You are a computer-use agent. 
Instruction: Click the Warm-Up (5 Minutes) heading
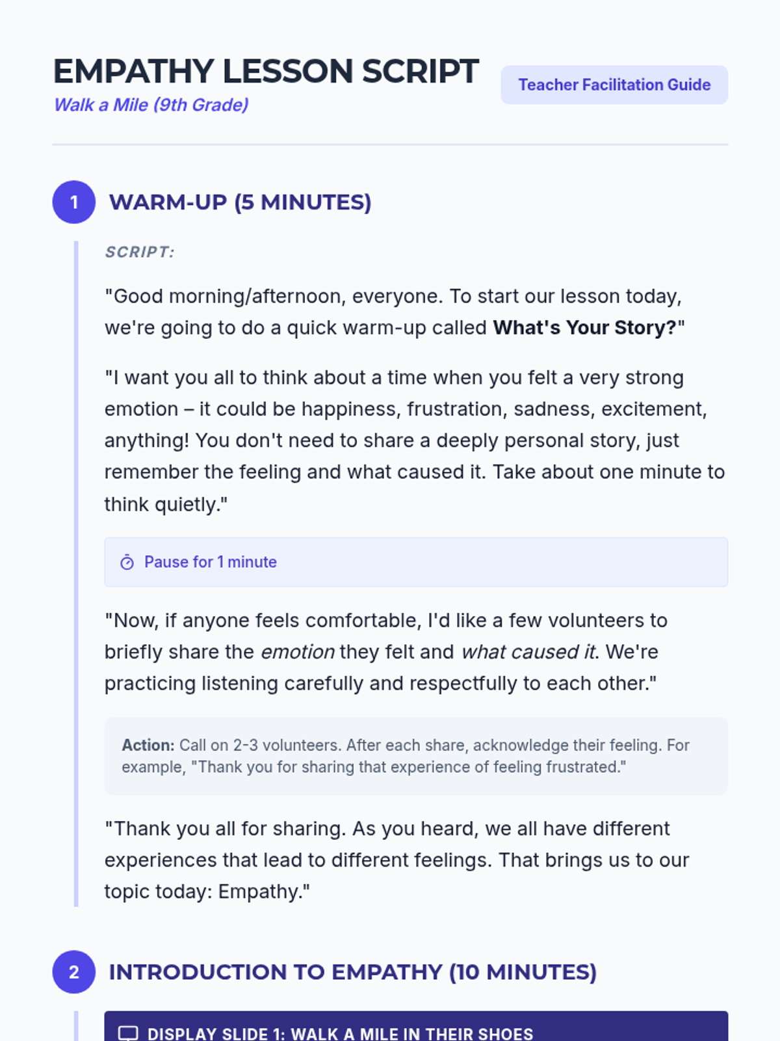coord(240,202)
